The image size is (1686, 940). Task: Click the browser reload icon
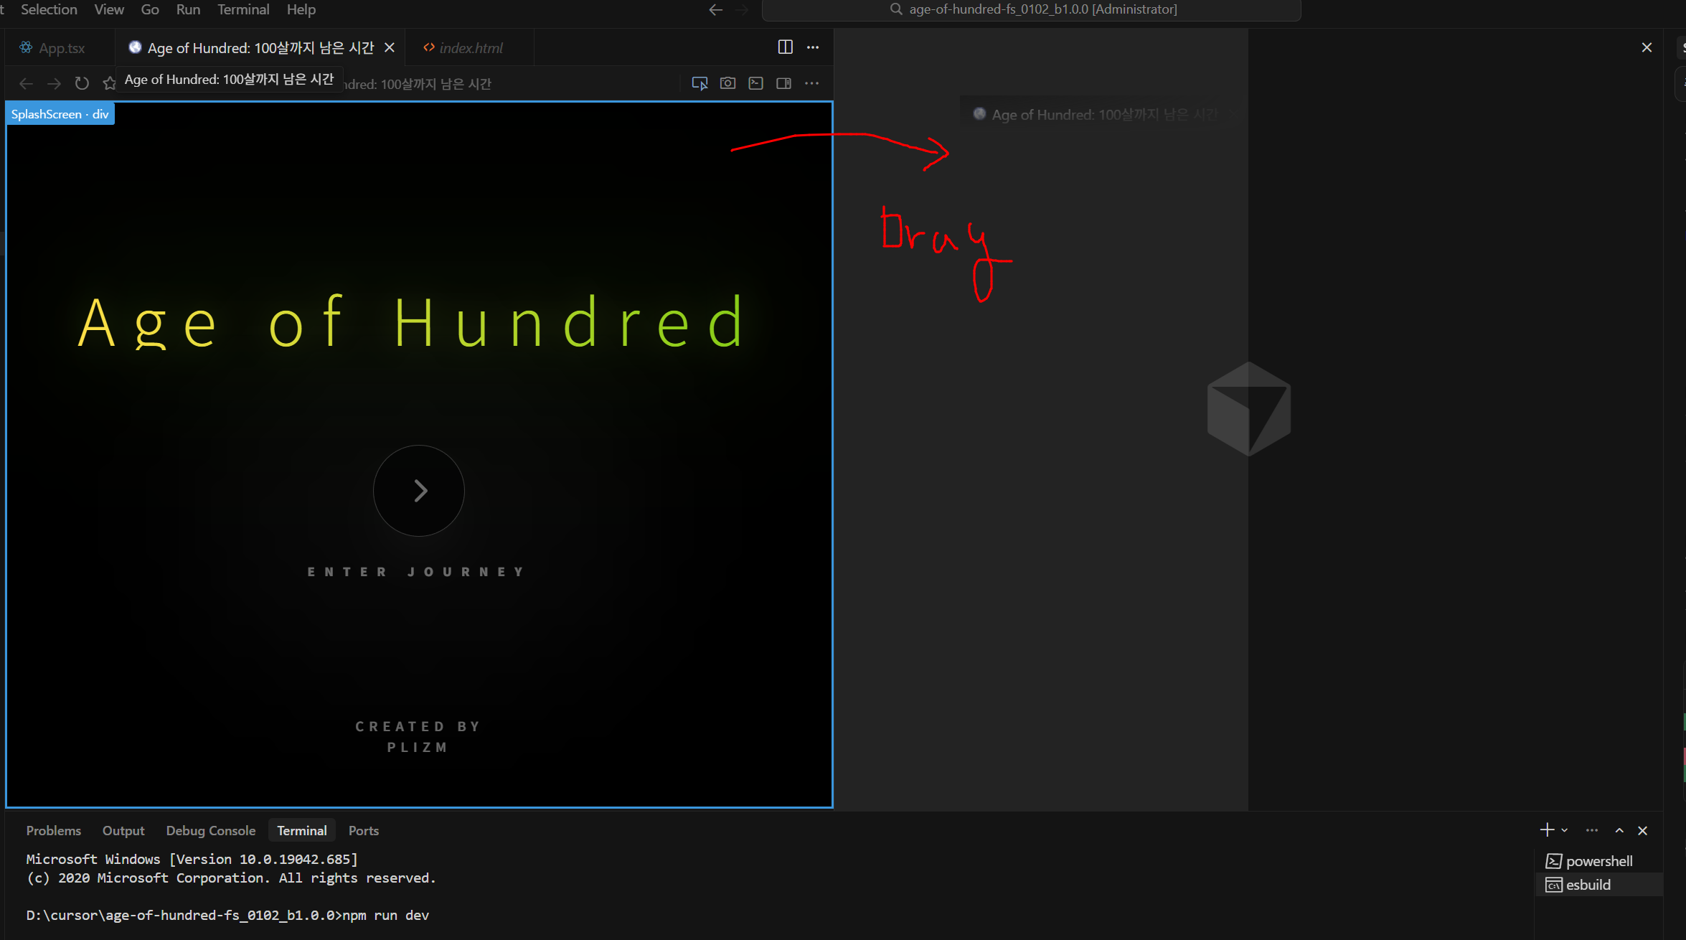pyautogui.click(x=82, y=84)
